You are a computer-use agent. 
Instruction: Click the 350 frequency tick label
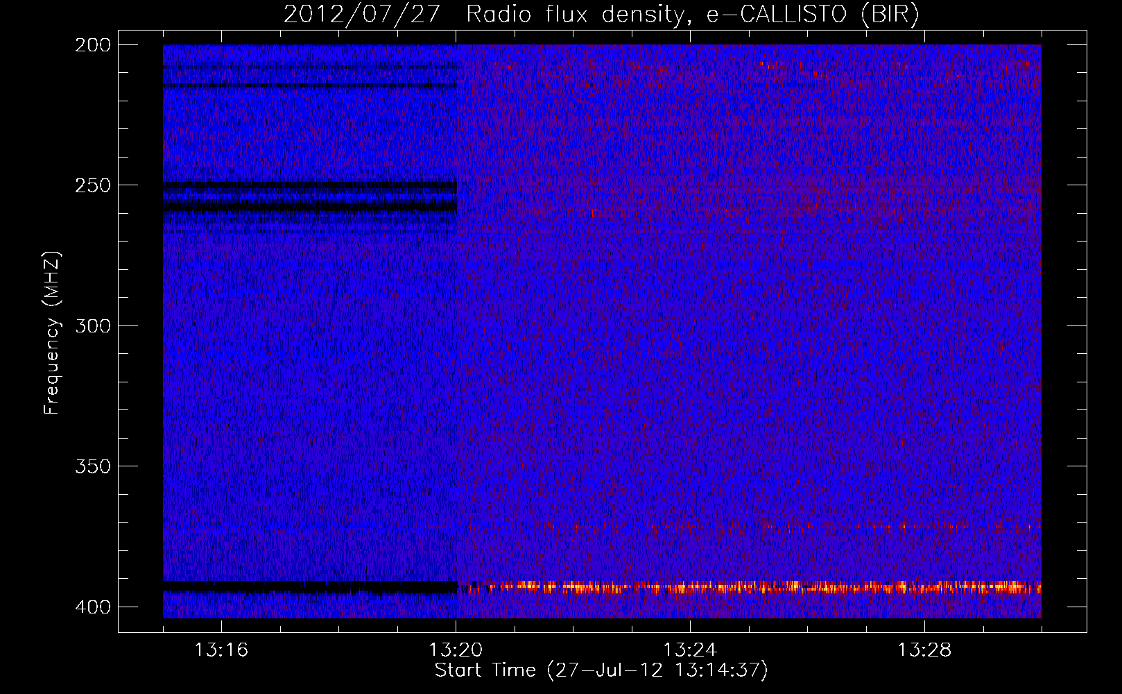pyautogui.click(x=92, y=466)
